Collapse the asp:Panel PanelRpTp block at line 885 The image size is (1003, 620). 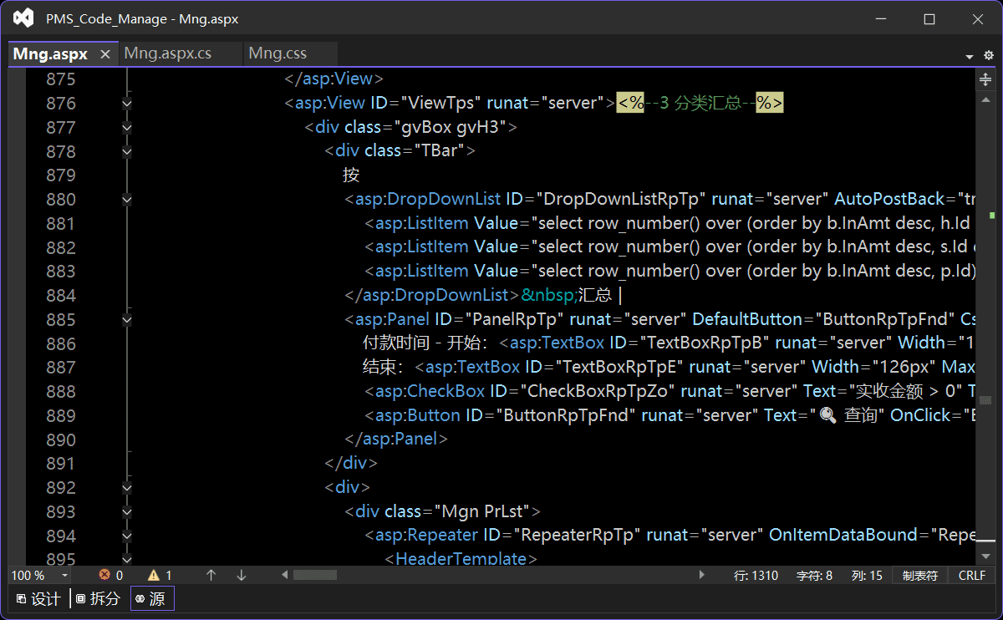pyautogui.click(x=127, y=319)
